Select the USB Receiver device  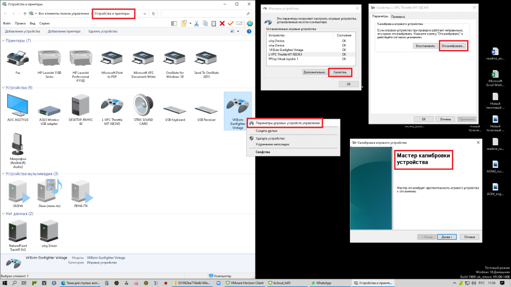(x=206, y=113)
